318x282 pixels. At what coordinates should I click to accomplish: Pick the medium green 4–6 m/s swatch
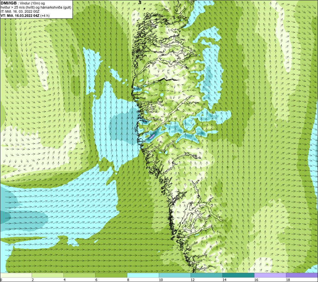click(79, 275)
